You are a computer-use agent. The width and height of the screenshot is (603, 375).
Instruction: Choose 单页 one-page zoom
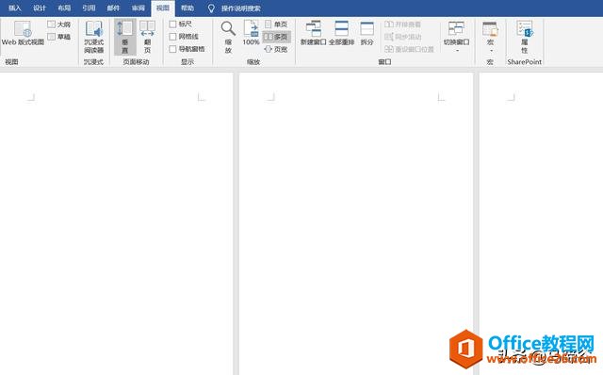coord(276,24)
